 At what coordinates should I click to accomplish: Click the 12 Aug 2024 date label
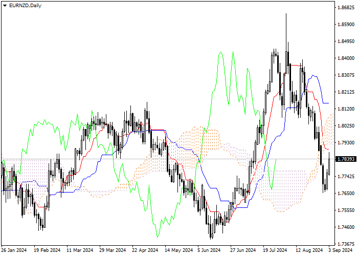click(309, 250)
